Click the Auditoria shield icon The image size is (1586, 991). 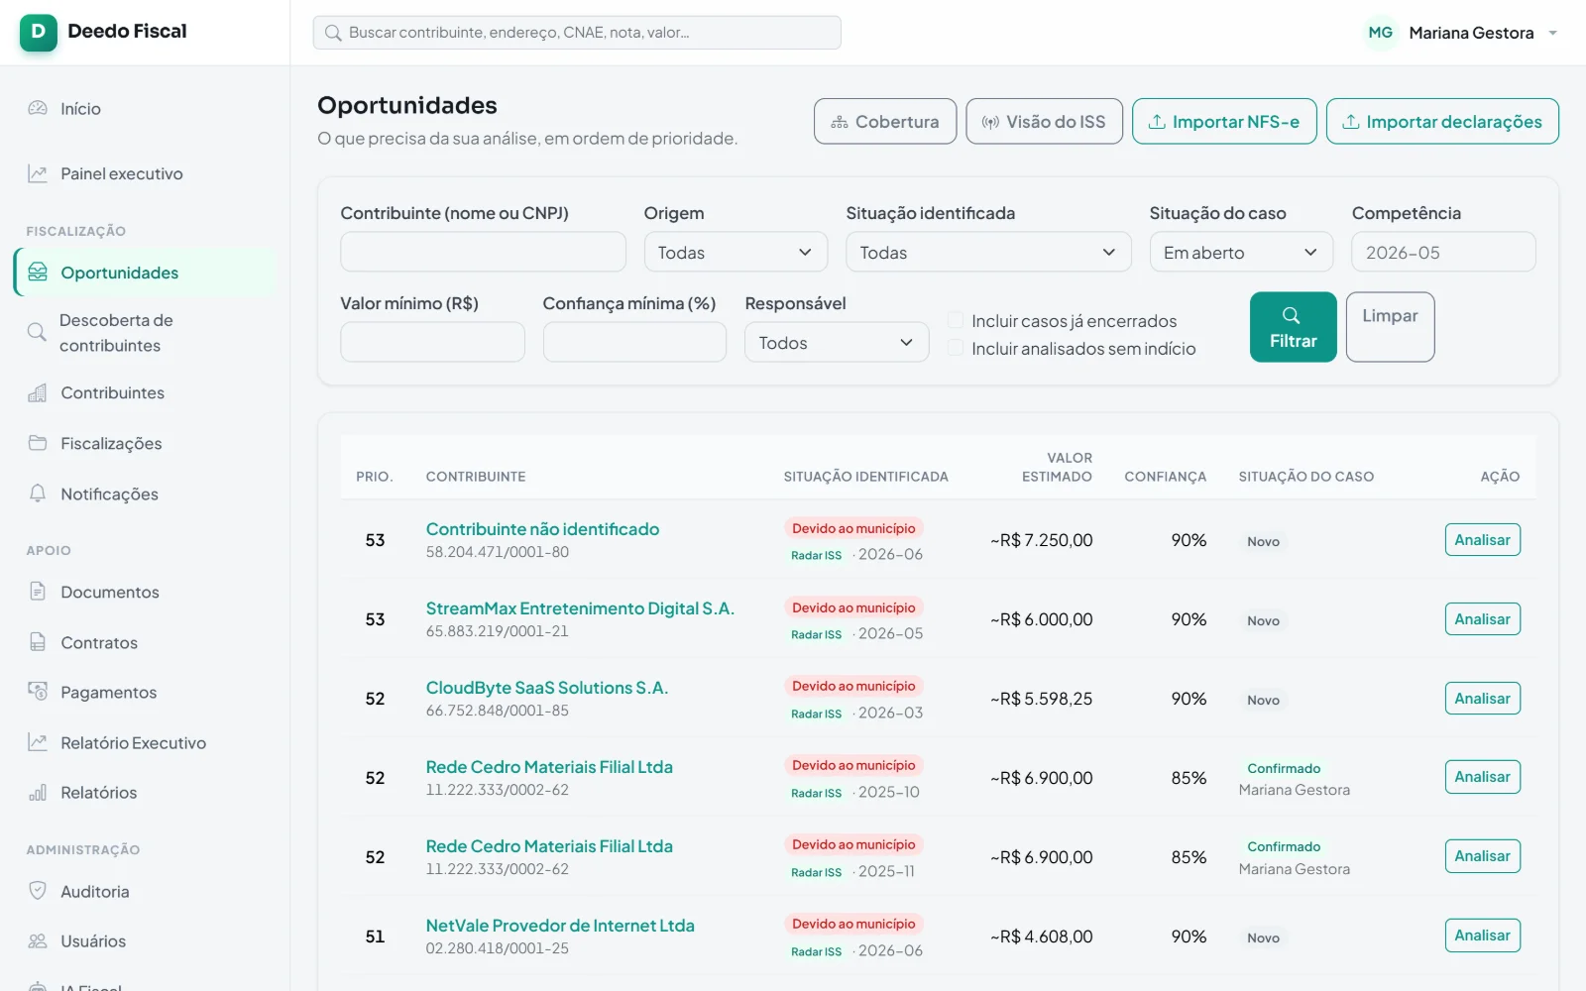tap(38, 891)
